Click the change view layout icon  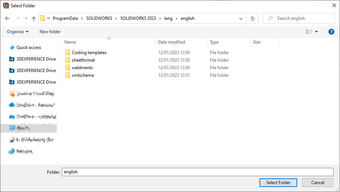(309, 32)
